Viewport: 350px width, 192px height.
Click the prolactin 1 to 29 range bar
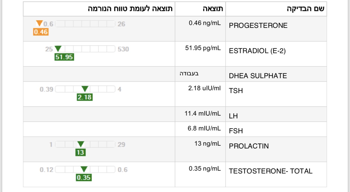pos(85,144)
